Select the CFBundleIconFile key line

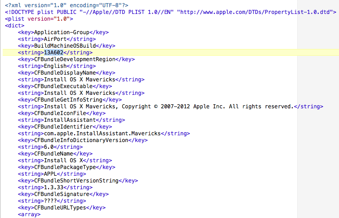pos(62,113)
